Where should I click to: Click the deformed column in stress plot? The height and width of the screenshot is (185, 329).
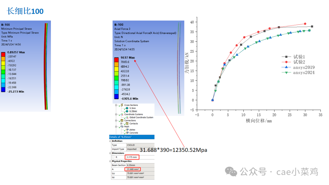46,66
